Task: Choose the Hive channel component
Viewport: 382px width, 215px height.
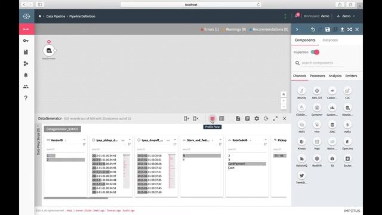Action: tap(317, 125)
